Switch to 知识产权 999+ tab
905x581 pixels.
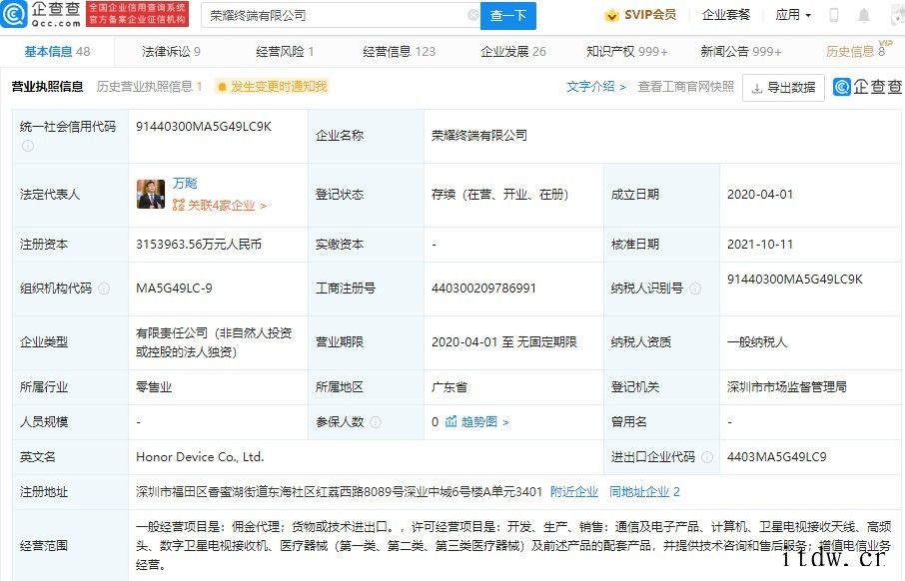click(x=626, y=51)
